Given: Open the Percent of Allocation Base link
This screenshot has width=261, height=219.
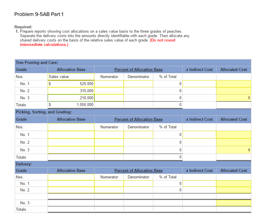Looking at the screenshot, I should click(x=138, y=69).
